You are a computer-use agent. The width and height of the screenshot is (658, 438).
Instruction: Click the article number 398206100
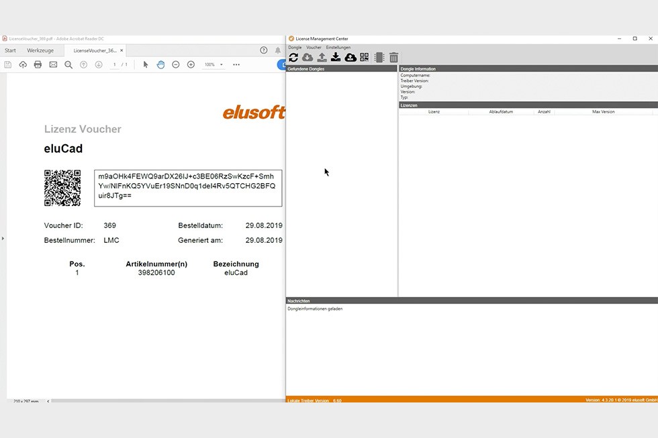156,273
